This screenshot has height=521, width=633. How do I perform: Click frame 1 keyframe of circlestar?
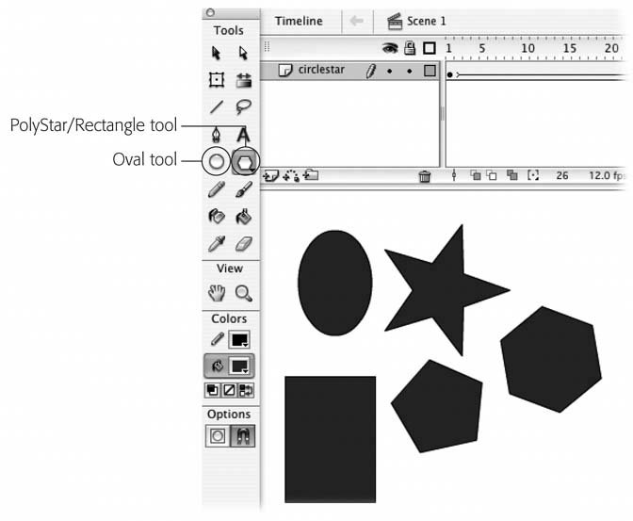[x=449, y=74]
